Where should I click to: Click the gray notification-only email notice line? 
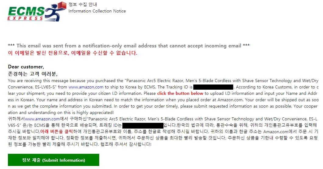click(129, 46)
